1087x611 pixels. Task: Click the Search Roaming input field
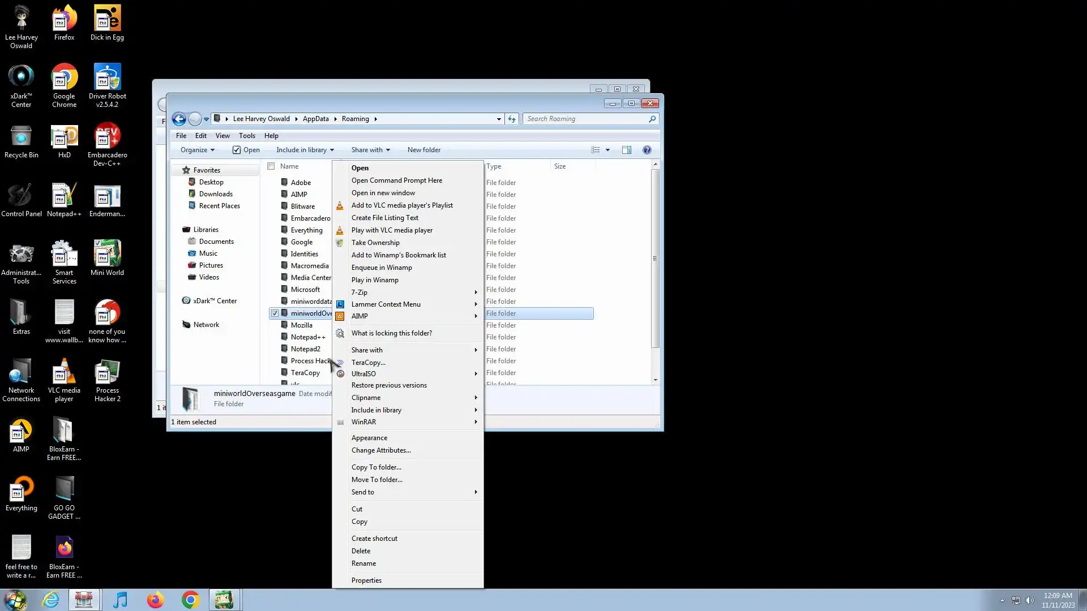pyautogui.click(x=586, y=119)
